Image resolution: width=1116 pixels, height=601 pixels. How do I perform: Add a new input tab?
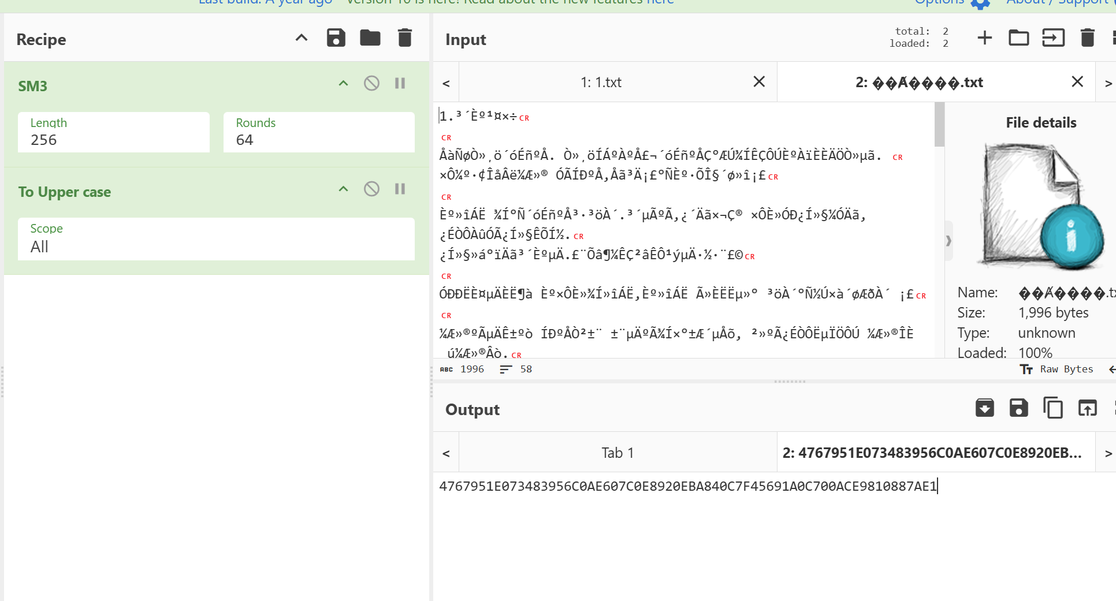[985, 38]
